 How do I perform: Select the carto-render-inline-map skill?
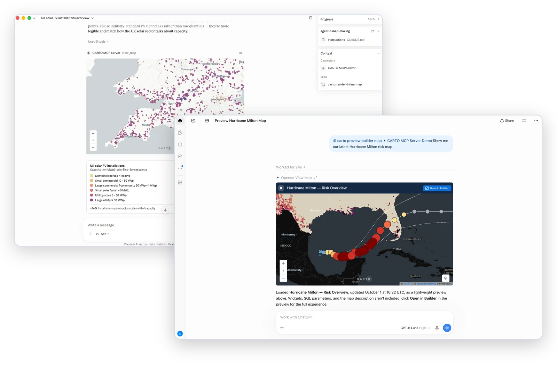(341, 84)
